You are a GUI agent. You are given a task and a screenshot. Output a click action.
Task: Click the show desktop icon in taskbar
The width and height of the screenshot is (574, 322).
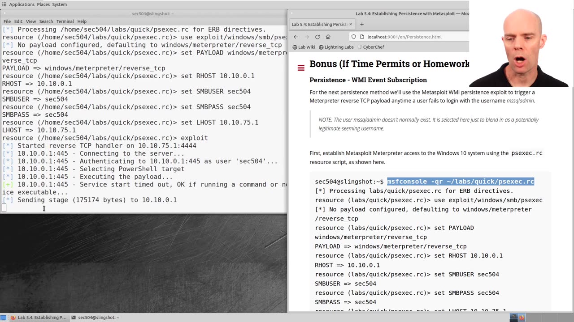pyautogui.click(x=4, y=318)
